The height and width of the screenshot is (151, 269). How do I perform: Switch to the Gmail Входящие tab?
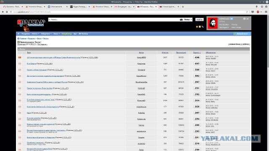(124, 7)
